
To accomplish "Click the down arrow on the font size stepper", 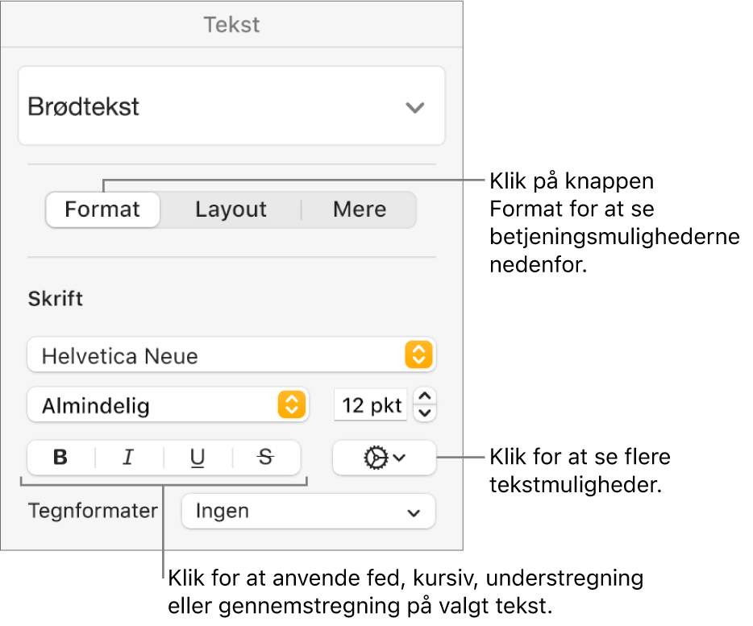I will (425, 411).
